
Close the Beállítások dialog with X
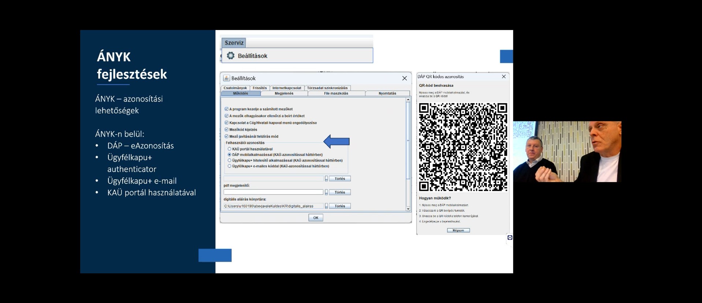(x=404, y=78)
